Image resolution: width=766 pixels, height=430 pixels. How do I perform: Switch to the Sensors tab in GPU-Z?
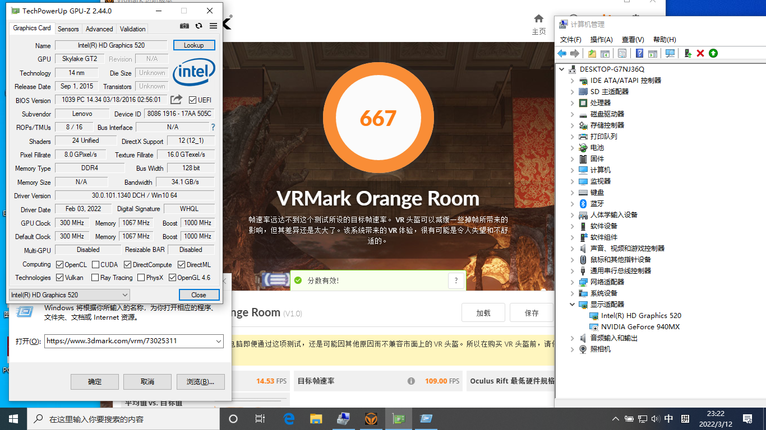68,29
